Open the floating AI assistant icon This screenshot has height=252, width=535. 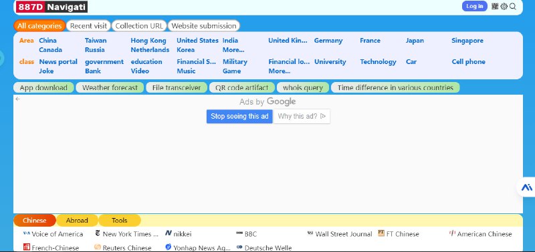(527, 187)
